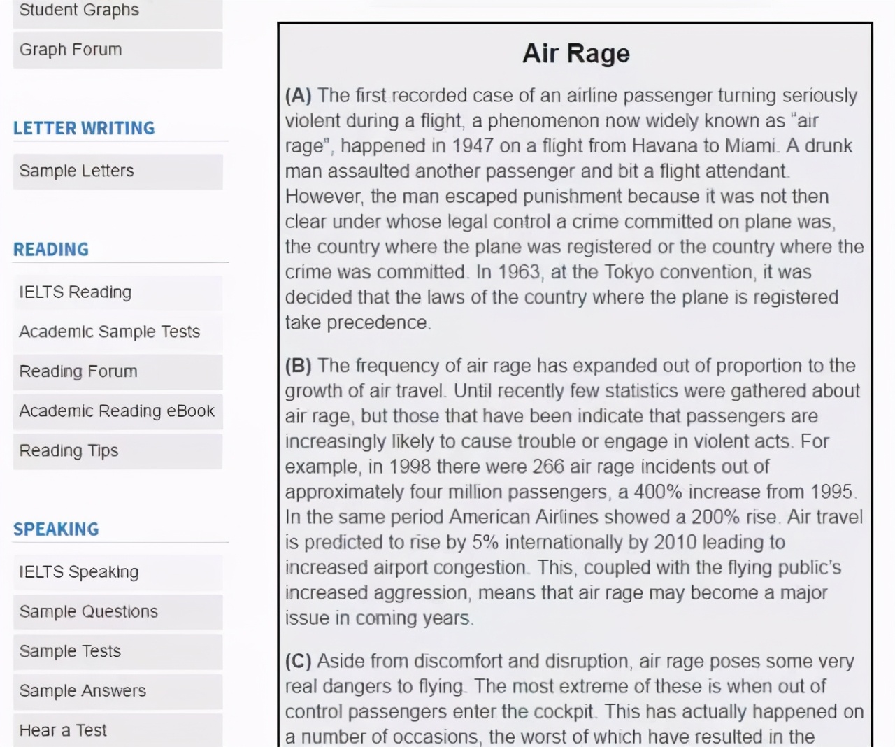Viewport: 895px width, 747px height.
Task: View Speaking Sample Answers
Action: pyautogui.click(x=117, y=691)
